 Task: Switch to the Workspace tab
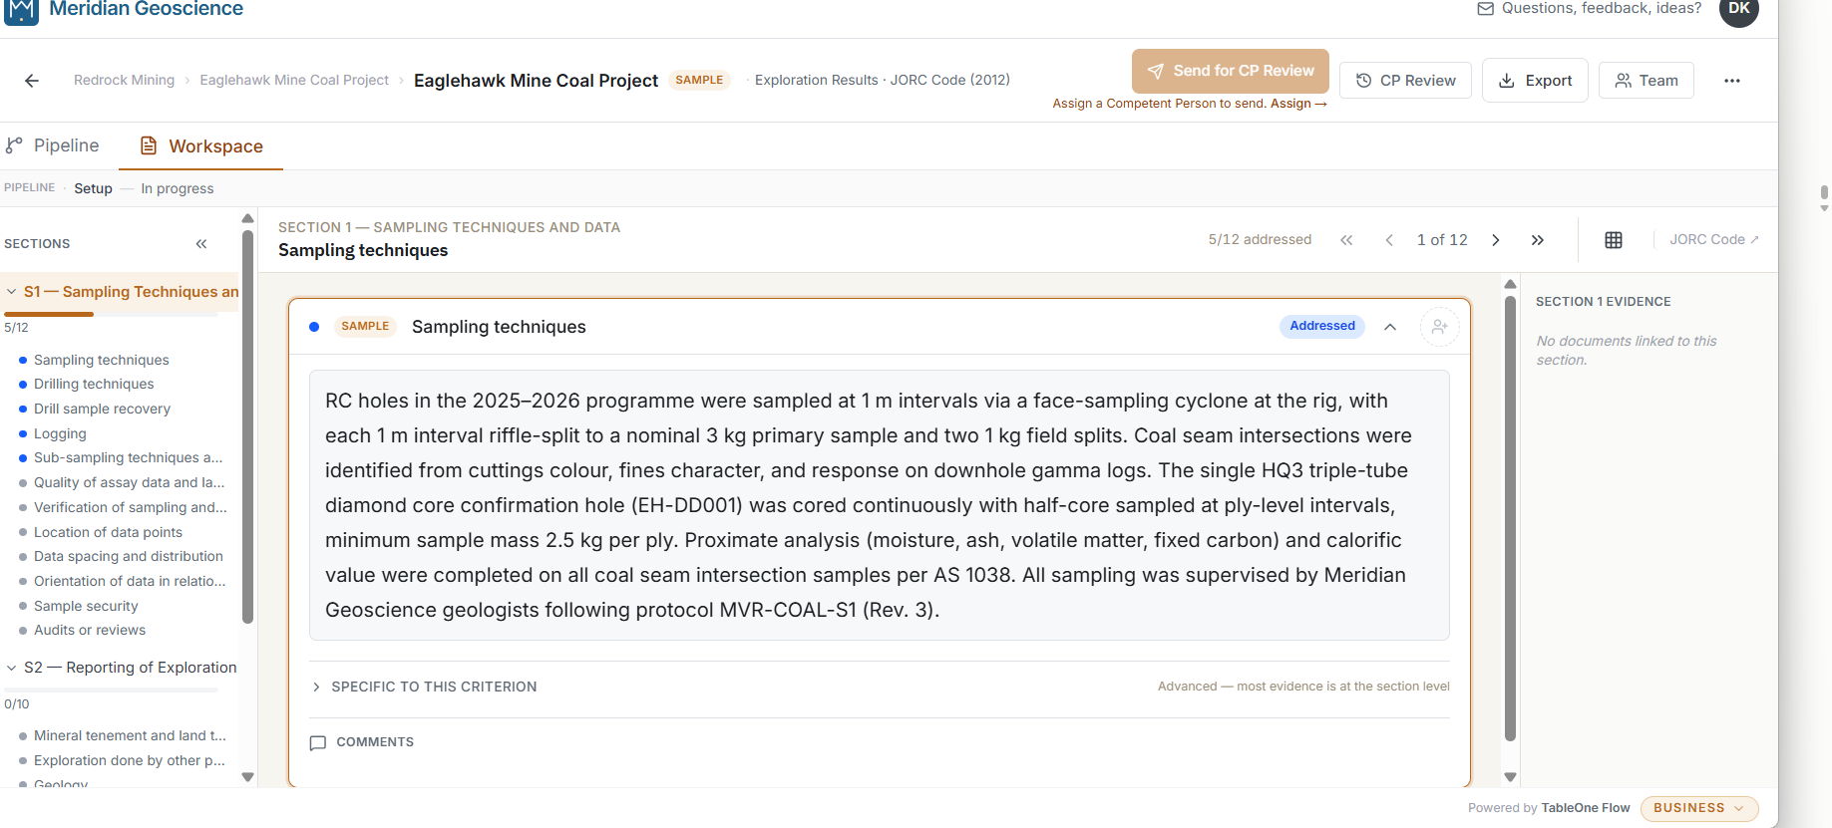click(201, 146)
